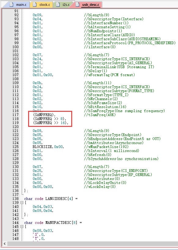Click BLOCKSIZE on line 125
This screenshot has height=250, width=178.
pos(43,147)
